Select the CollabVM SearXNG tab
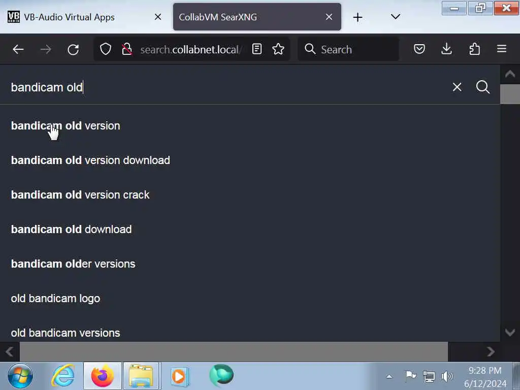Viewport: 520px width, 390px height. coord(256,17)
